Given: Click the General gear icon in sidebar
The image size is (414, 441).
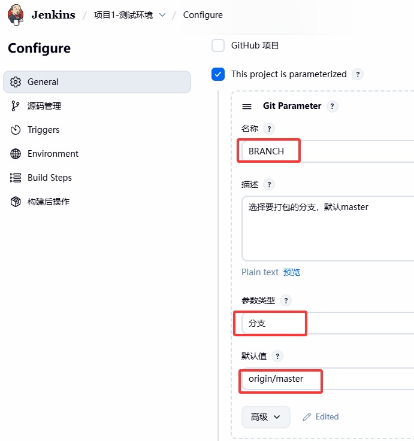Looking at the screenshot, I should (16, 82).
